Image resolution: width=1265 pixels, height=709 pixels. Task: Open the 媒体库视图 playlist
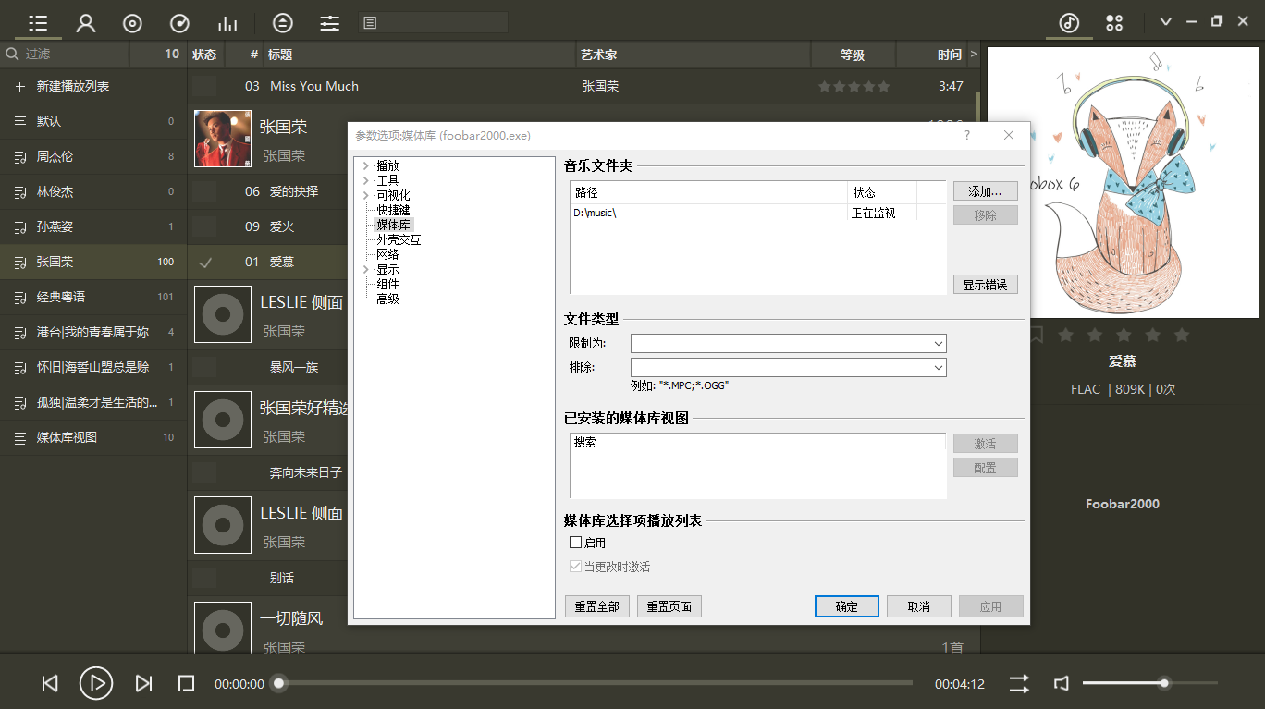(x=92, y=437)
